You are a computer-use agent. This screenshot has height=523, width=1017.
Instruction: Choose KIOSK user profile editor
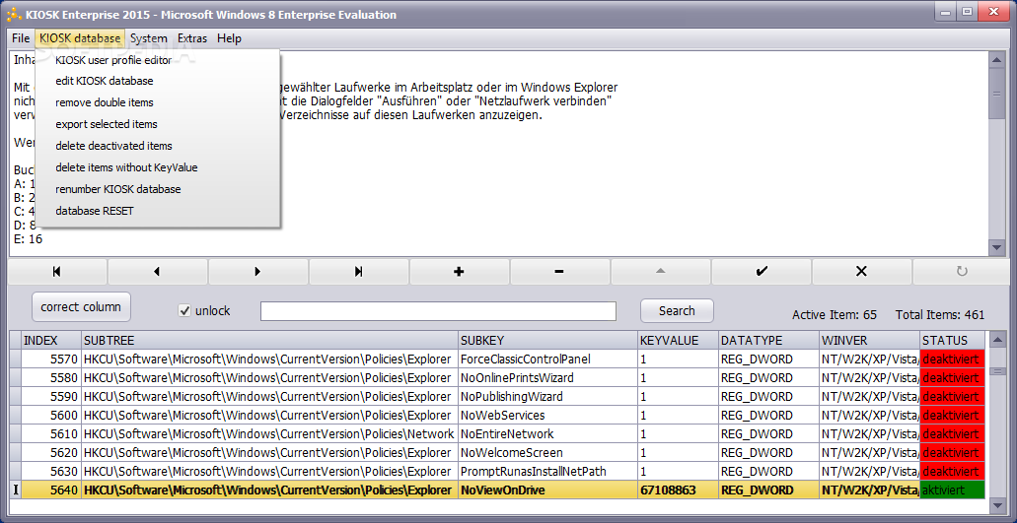tap(158, 61)
